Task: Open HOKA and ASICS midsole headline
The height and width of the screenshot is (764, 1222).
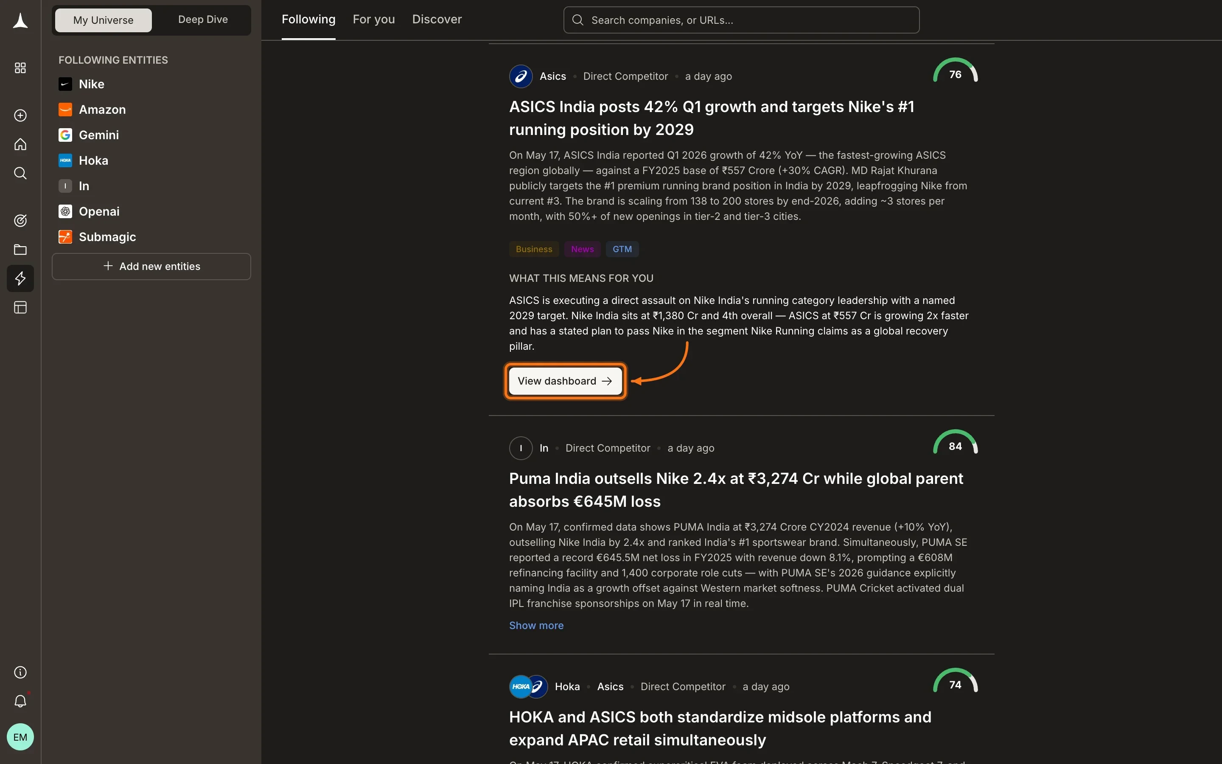Action: tap(720, 729)
